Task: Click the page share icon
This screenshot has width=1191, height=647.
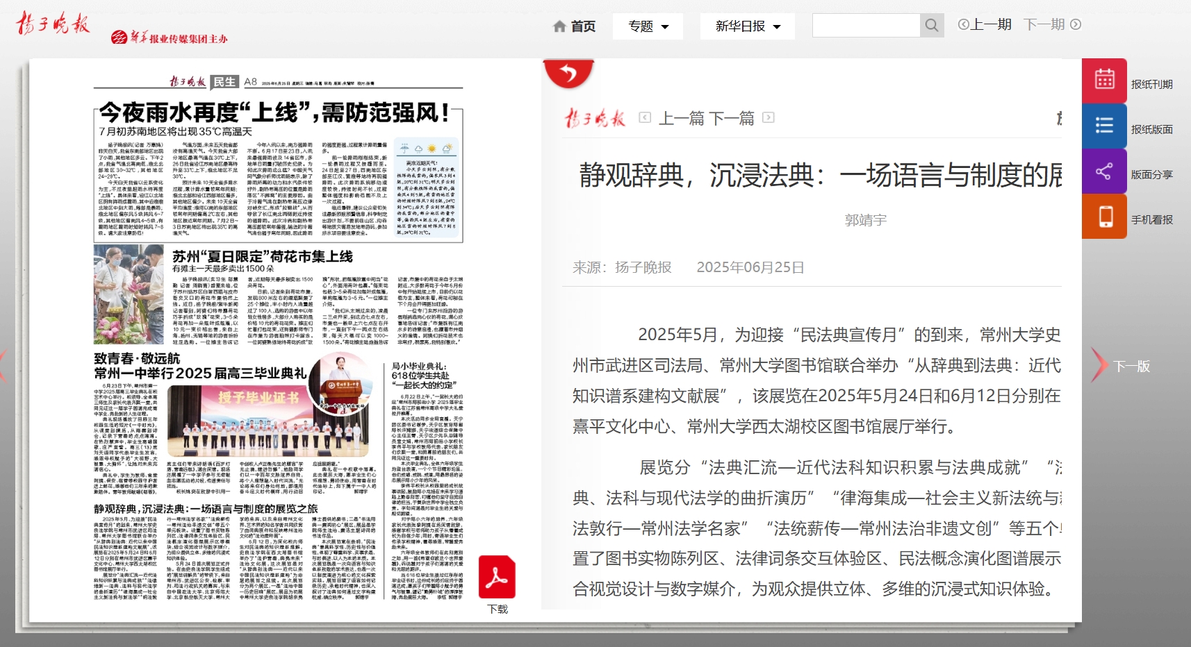Action: click(x=1104, y=171)
